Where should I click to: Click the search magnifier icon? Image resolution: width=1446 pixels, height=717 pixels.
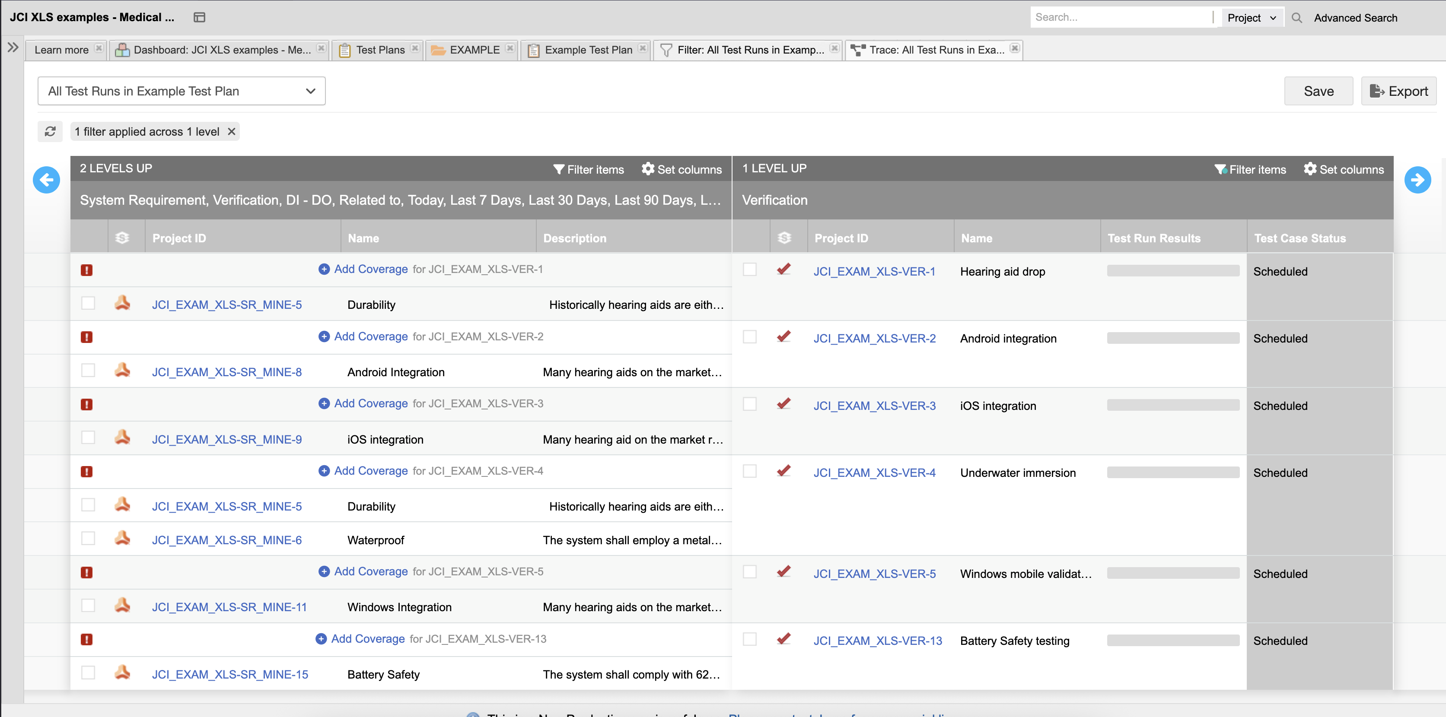(x=1297, y=17)
